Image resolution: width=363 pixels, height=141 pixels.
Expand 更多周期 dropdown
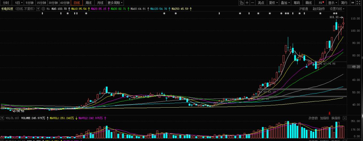tap(115, 3)
